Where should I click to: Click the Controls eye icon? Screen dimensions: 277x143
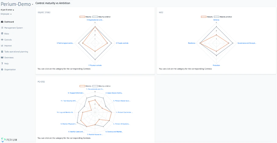2,40
